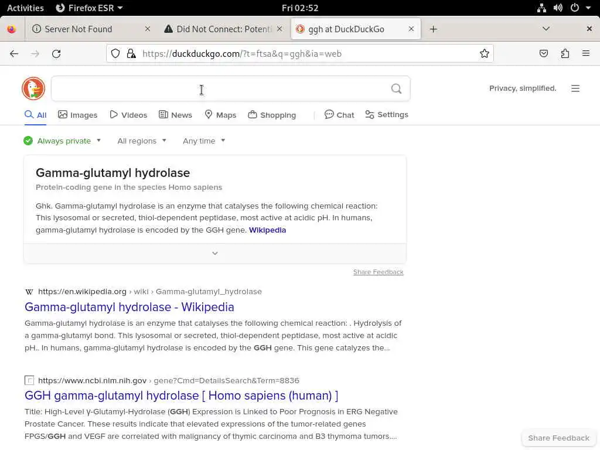600x450 pixels.
Task: Reload the current page
Action: pyautogui.click(x=56, y=53)
